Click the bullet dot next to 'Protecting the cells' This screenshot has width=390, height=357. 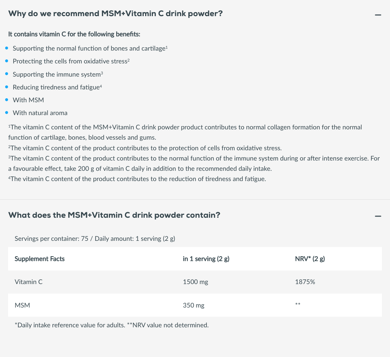coord(7,61)
